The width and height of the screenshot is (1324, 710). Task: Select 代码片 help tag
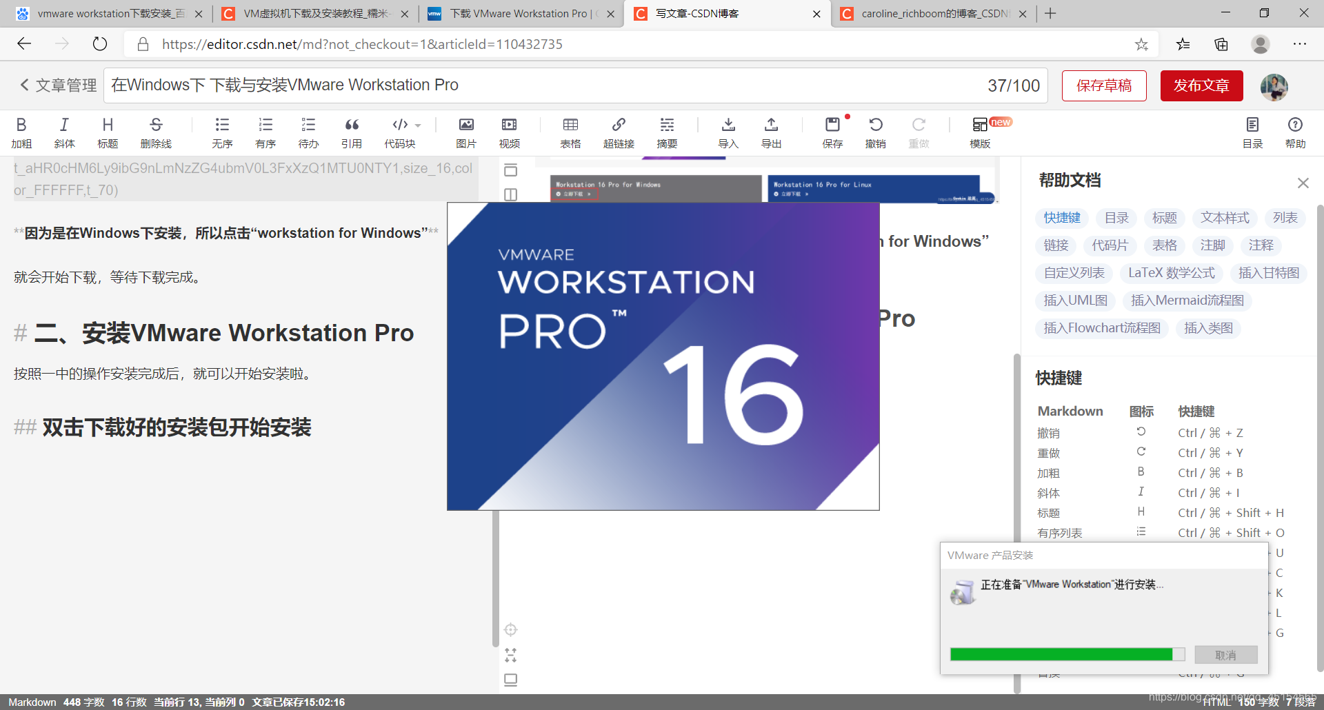tap(1110, 245)
